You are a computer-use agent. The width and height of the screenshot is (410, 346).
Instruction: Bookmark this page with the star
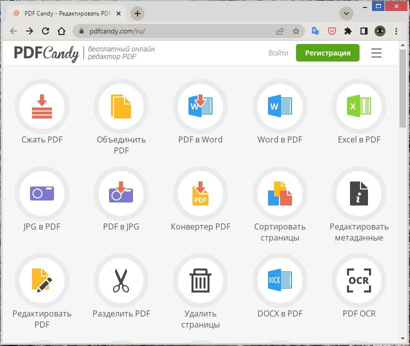(x=295, y=31)
